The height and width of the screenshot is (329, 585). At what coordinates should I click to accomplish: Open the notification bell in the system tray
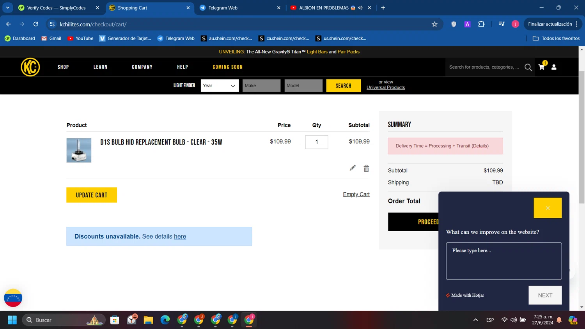point(559,320)
